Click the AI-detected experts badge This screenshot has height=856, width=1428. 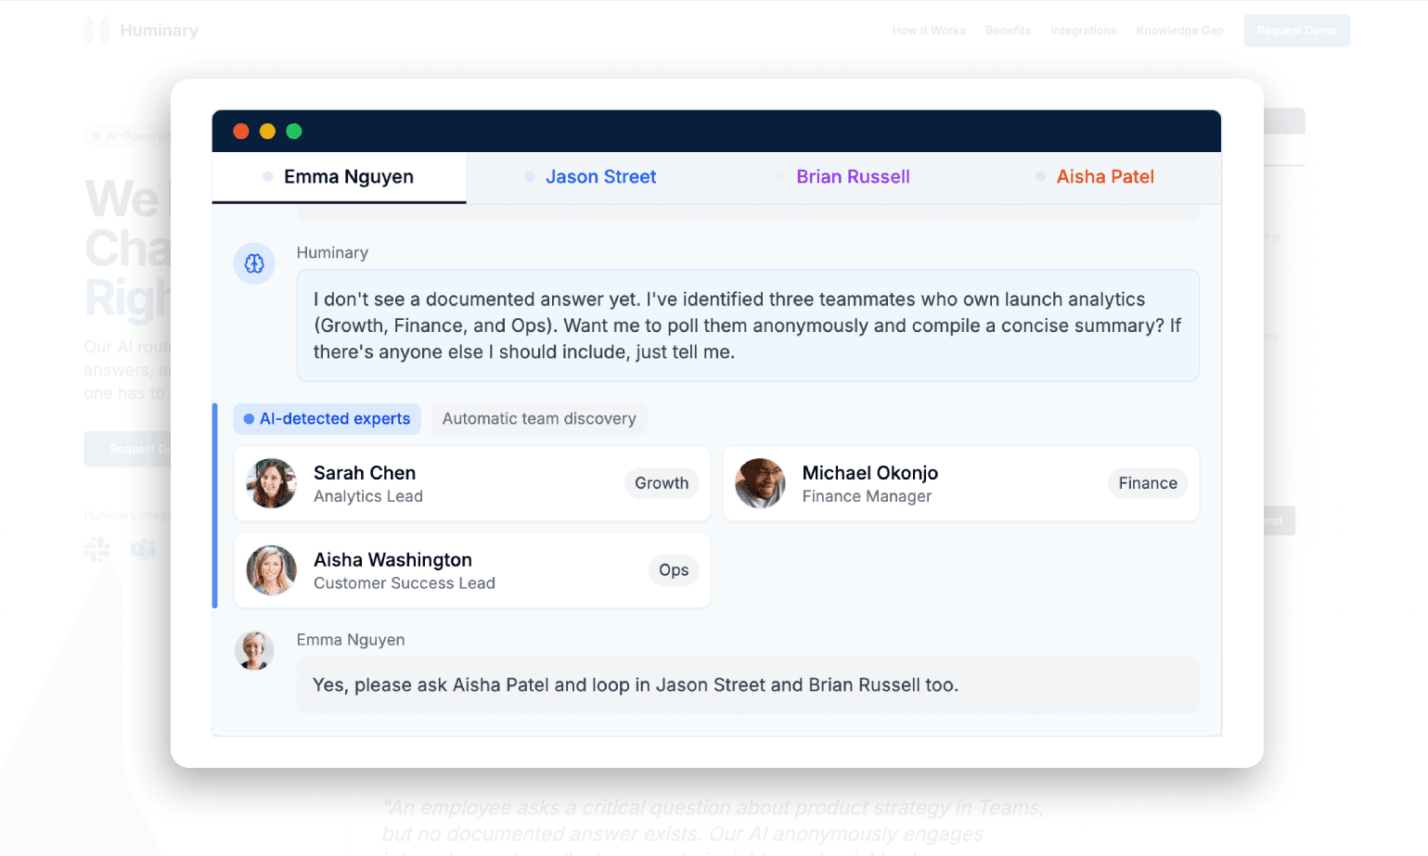327,419
